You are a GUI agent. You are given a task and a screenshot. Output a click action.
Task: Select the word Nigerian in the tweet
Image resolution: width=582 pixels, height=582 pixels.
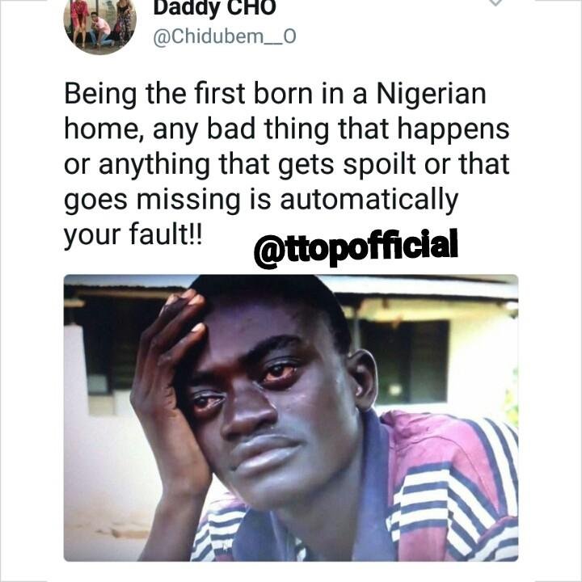click(x=432, y=95)
